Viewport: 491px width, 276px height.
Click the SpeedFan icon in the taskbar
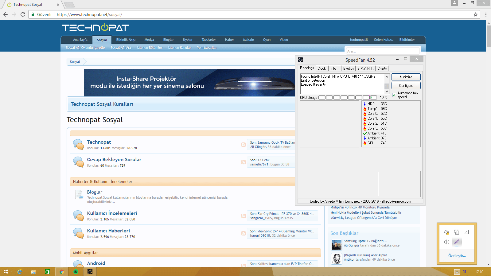pyautogui.click(x=90, y=272)
